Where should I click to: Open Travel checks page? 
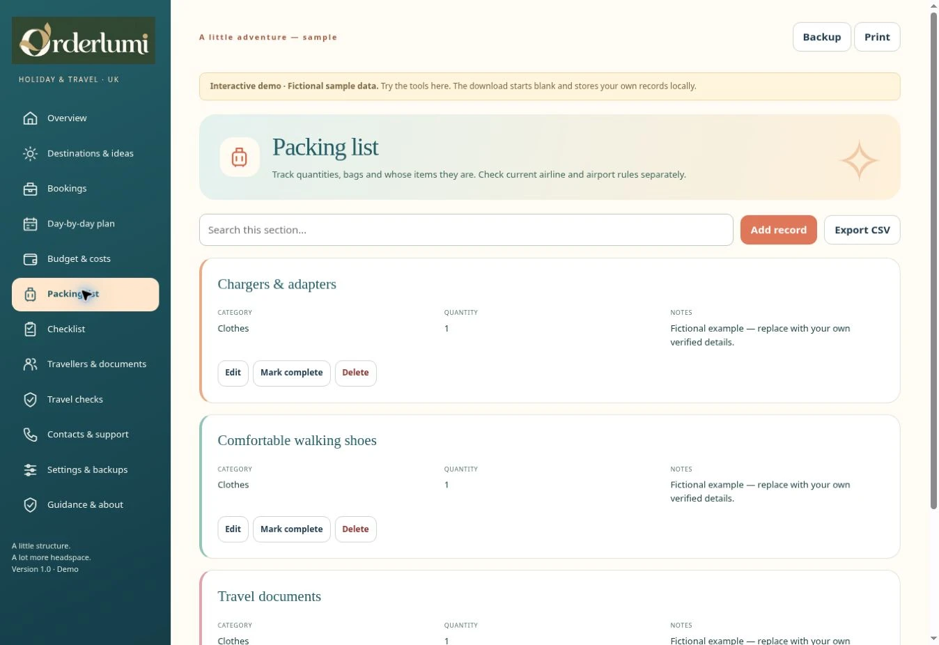click(85, 399)
